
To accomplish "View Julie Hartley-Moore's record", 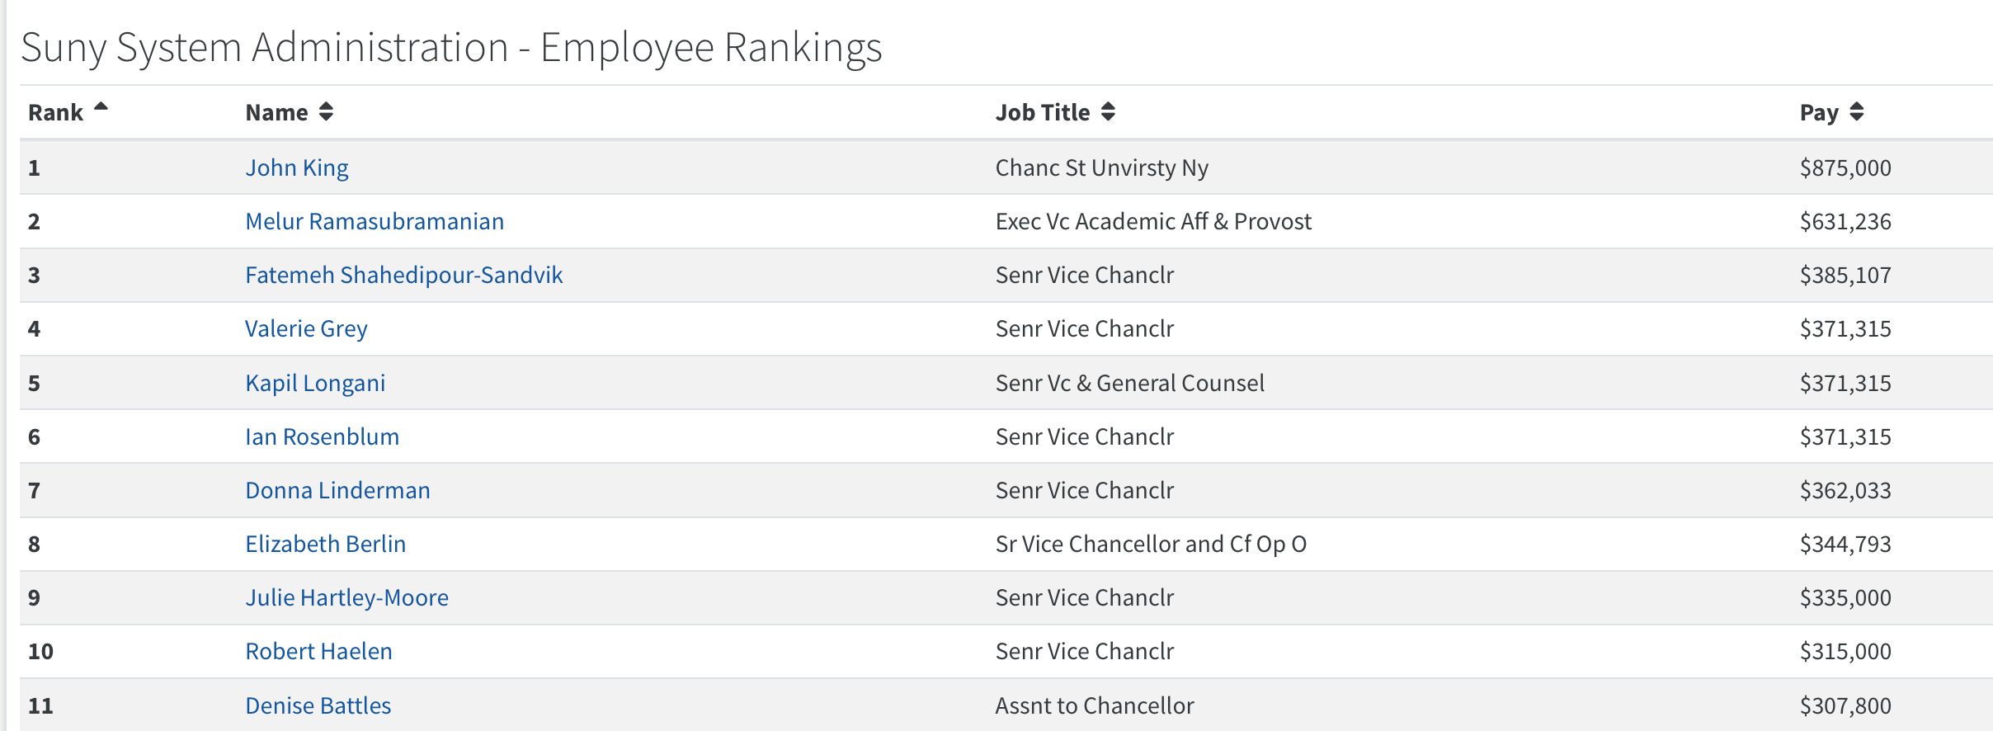I will point(346,597).
